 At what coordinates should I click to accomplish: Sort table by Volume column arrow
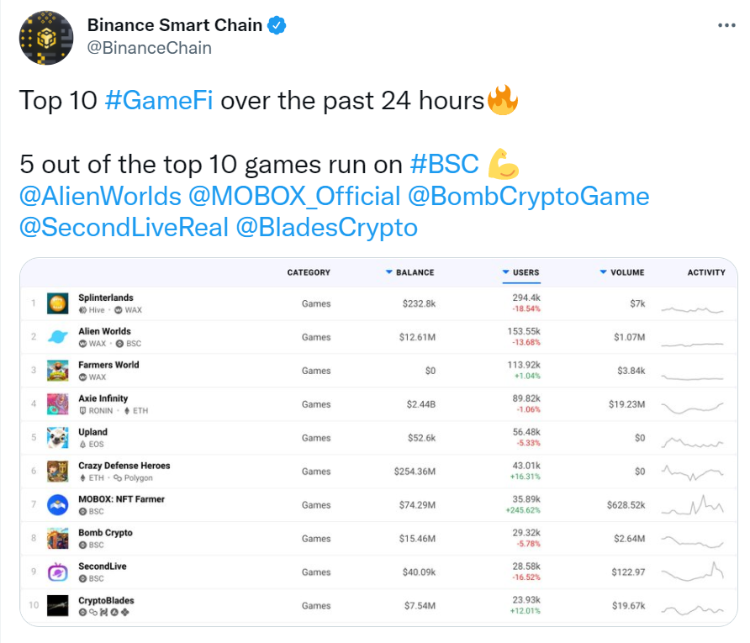coord(603,272)
